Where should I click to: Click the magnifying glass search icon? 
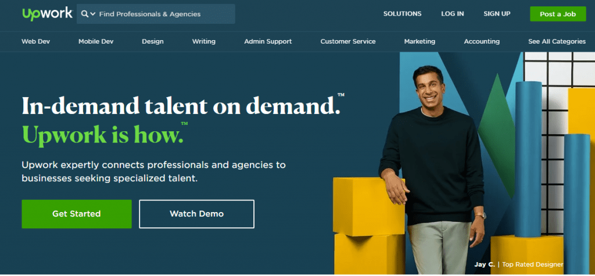click(85, 14)
